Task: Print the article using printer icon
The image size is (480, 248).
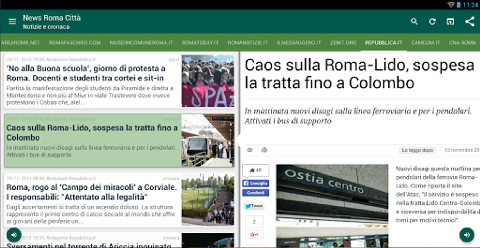Action: coord(264,150)
